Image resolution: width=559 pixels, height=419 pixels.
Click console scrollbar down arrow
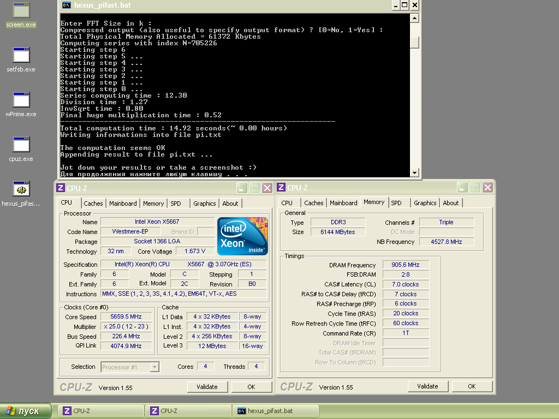pos(414,173)
